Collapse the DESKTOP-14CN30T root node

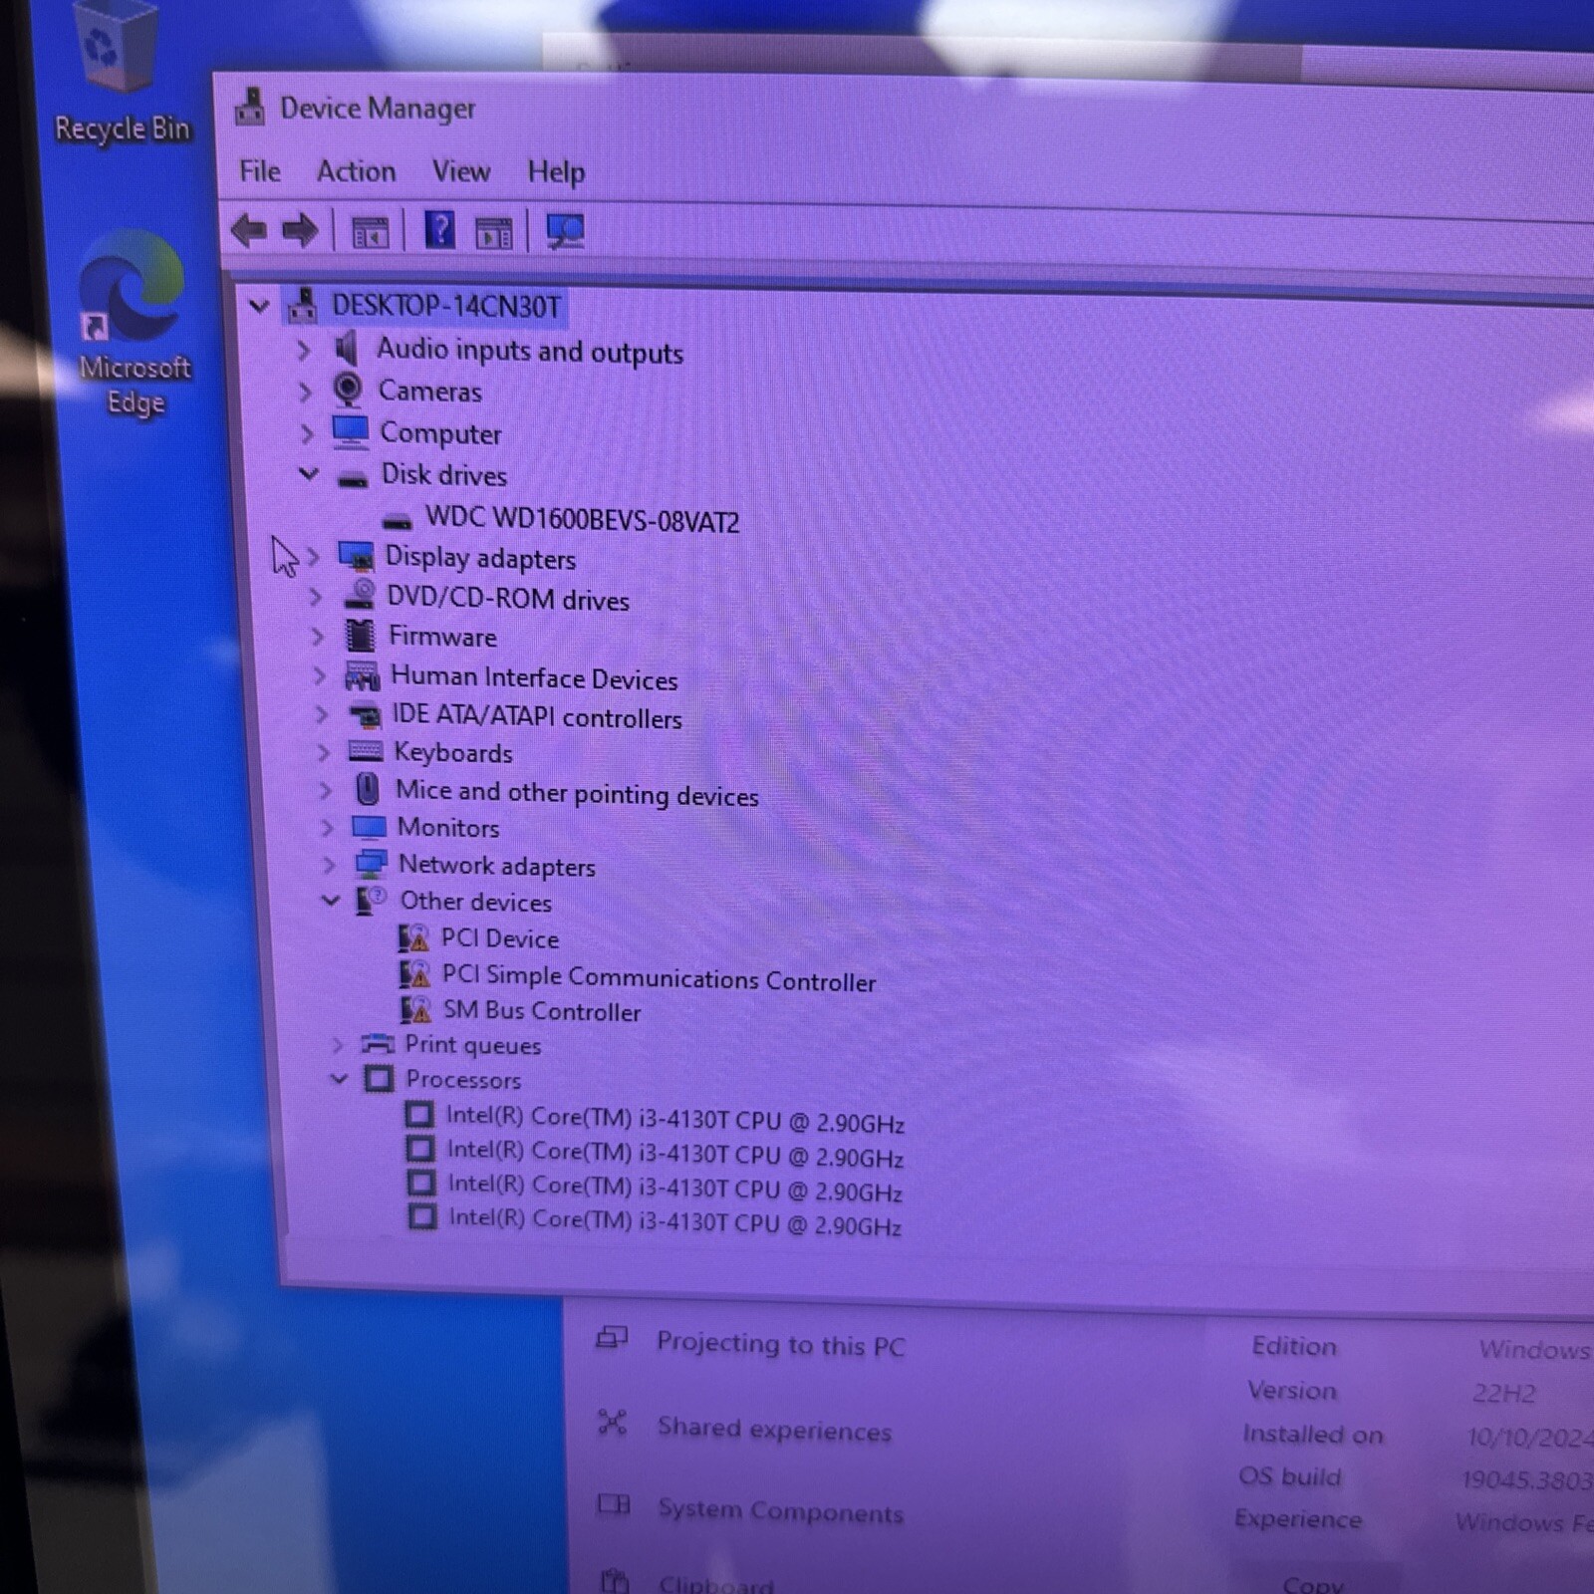(259, 306)
